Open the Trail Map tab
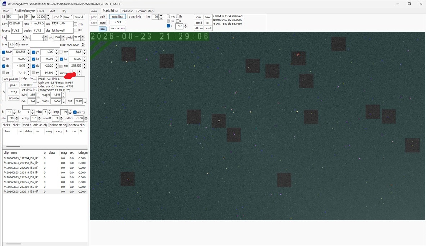The width and height of the screenshot is (426, 246). tap(127, 11)
